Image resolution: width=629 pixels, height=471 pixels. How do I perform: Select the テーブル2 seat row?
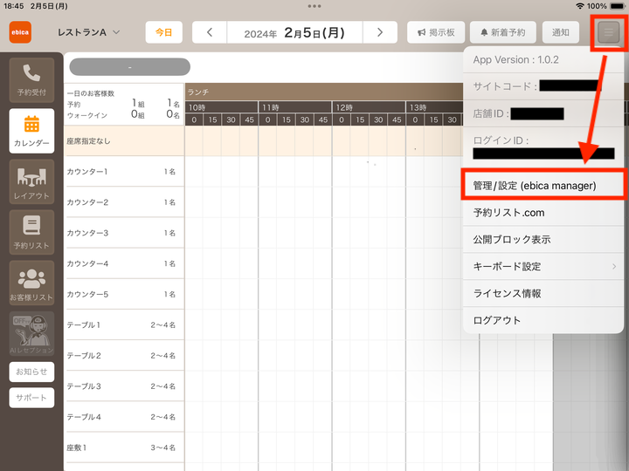coord(124,355)
